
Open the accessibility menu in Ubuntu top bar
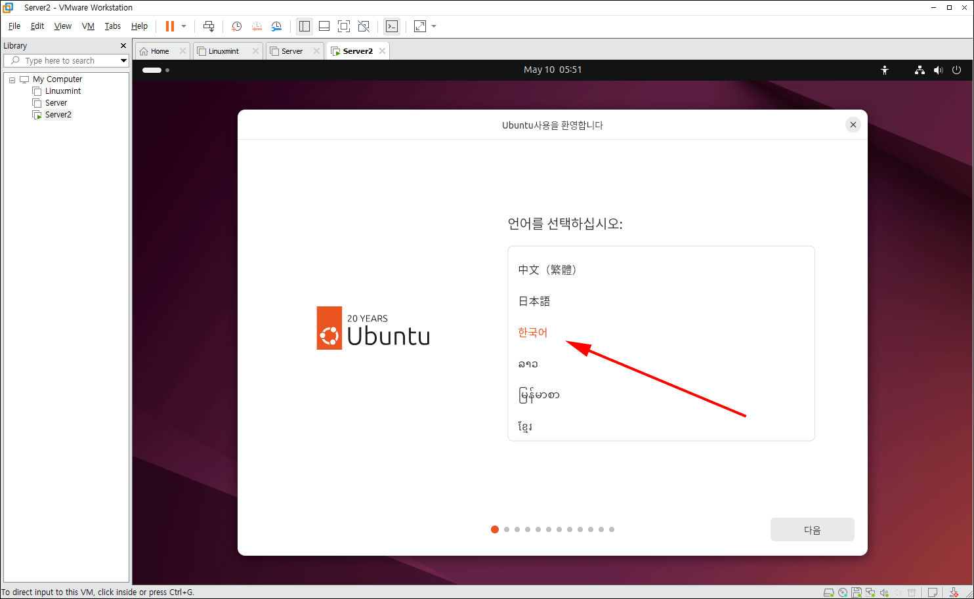(x=885, y=70)
